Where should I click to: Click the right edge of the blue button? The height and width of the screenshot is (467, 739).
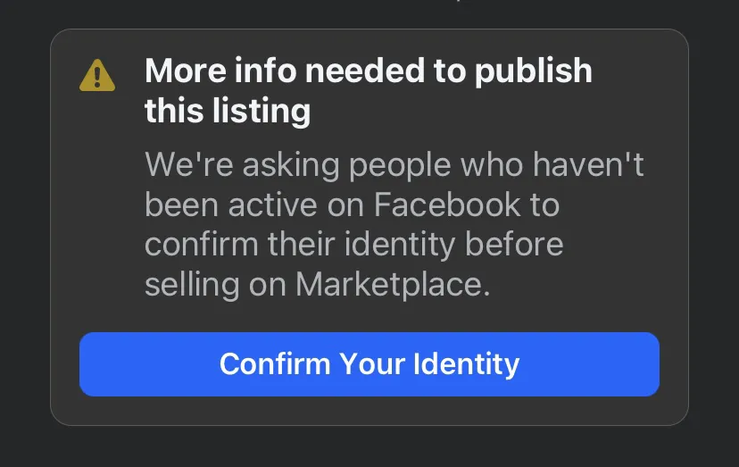[648, 364]
